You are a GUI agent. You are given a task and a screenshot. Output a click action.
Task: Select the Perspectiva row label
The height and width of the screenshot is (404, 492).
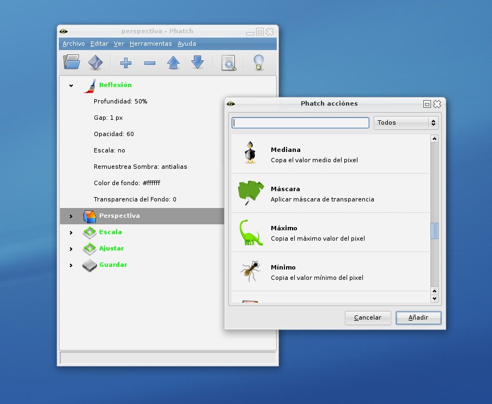click(x=119, y=216)
